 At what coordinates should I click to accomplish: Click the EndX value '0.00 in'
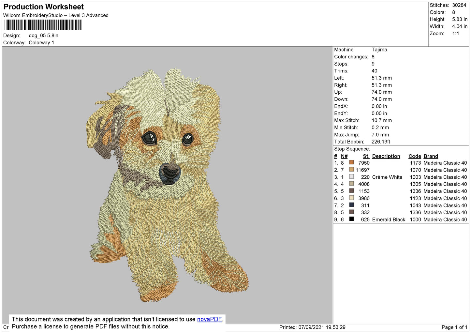(379, 106)
